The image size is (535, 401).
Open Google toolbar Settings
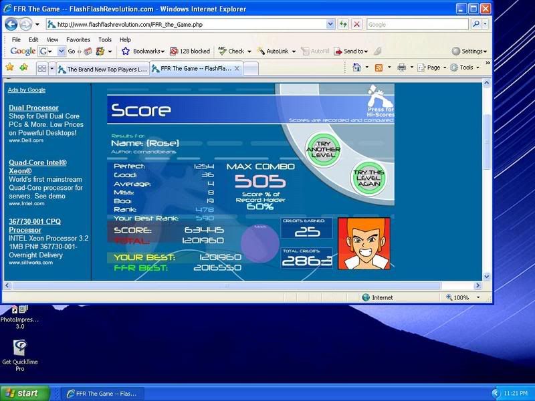click(x=469, y=51)
